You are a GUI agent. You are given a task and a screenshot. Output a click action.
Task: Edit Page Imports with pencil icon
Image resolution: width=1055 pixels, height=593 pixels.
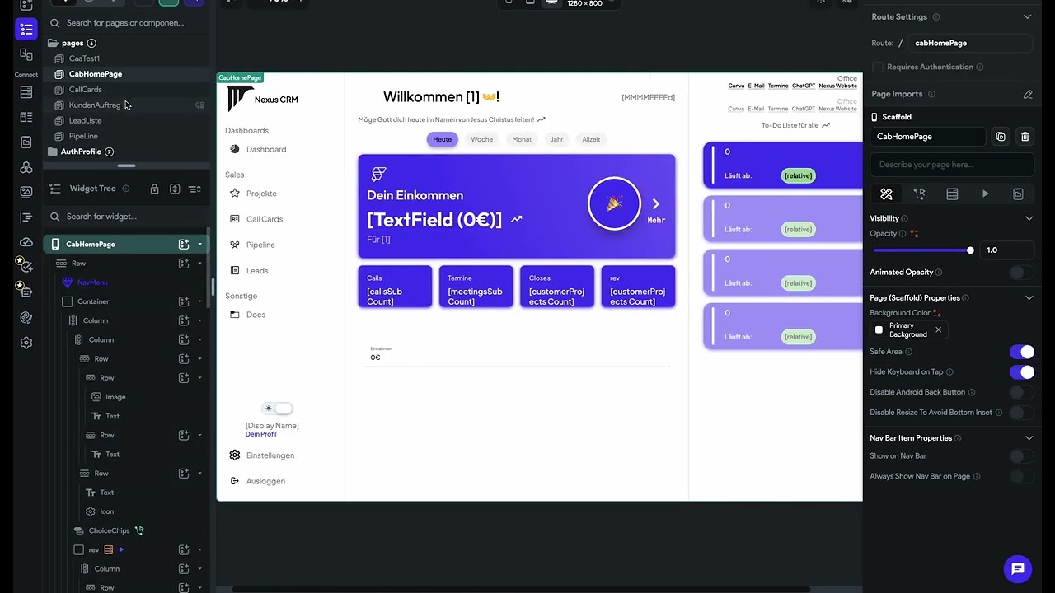click(1028, 94)
